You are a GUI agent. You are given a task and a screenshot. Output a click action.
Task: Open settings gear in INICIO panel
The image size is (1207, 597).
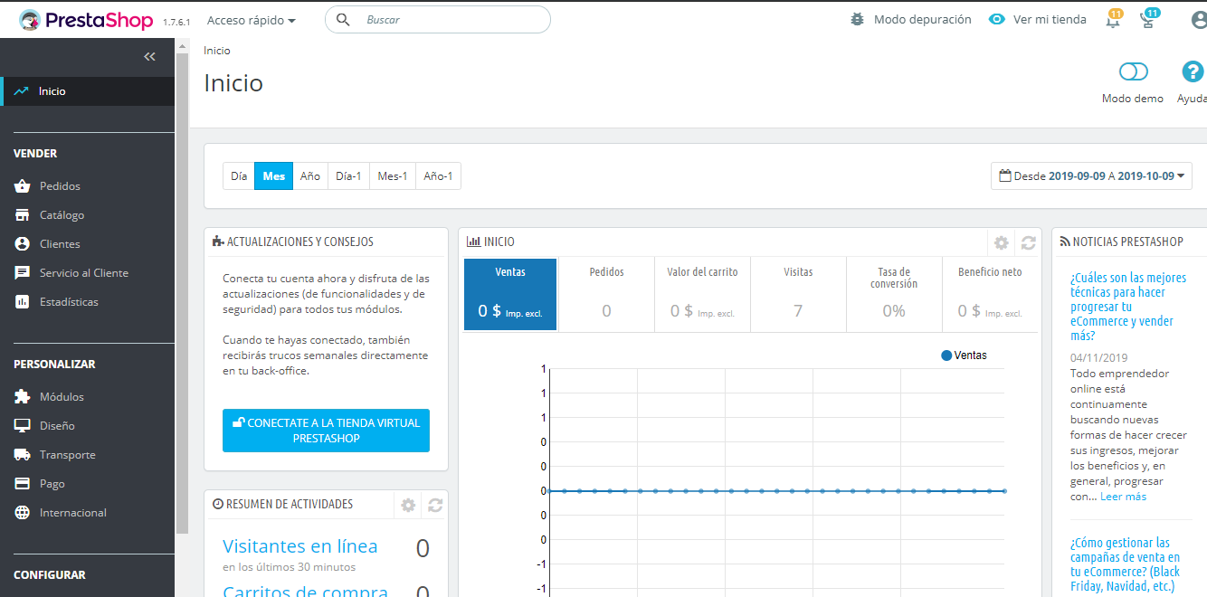[1001, 242]
